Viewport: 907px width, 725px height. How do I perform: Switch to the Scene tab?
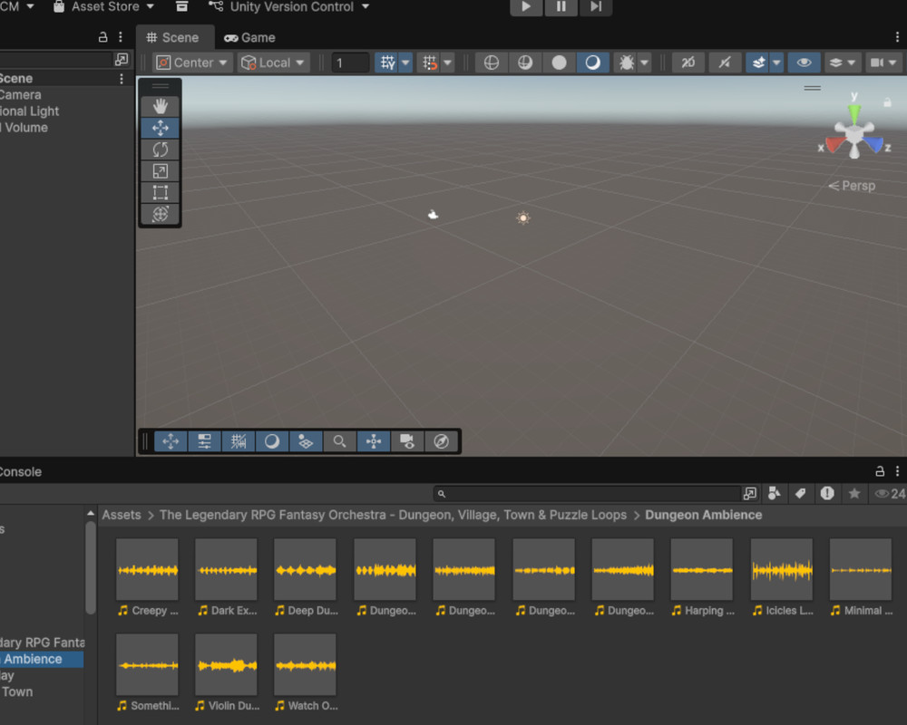coord(173,38)
